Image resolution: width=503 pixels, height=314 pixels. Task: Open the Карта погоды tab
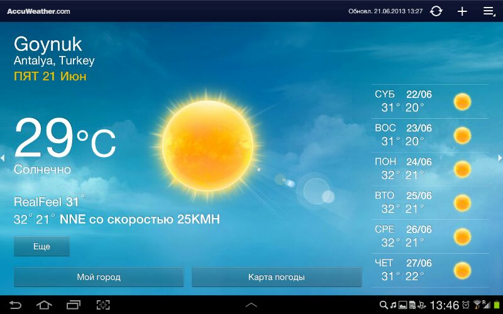click(277, 277)
